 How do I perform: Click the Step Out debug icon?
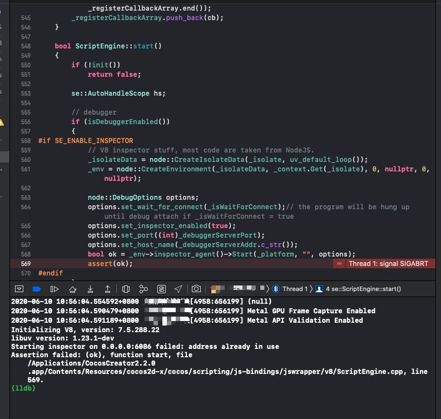click(x=107, y=289)
